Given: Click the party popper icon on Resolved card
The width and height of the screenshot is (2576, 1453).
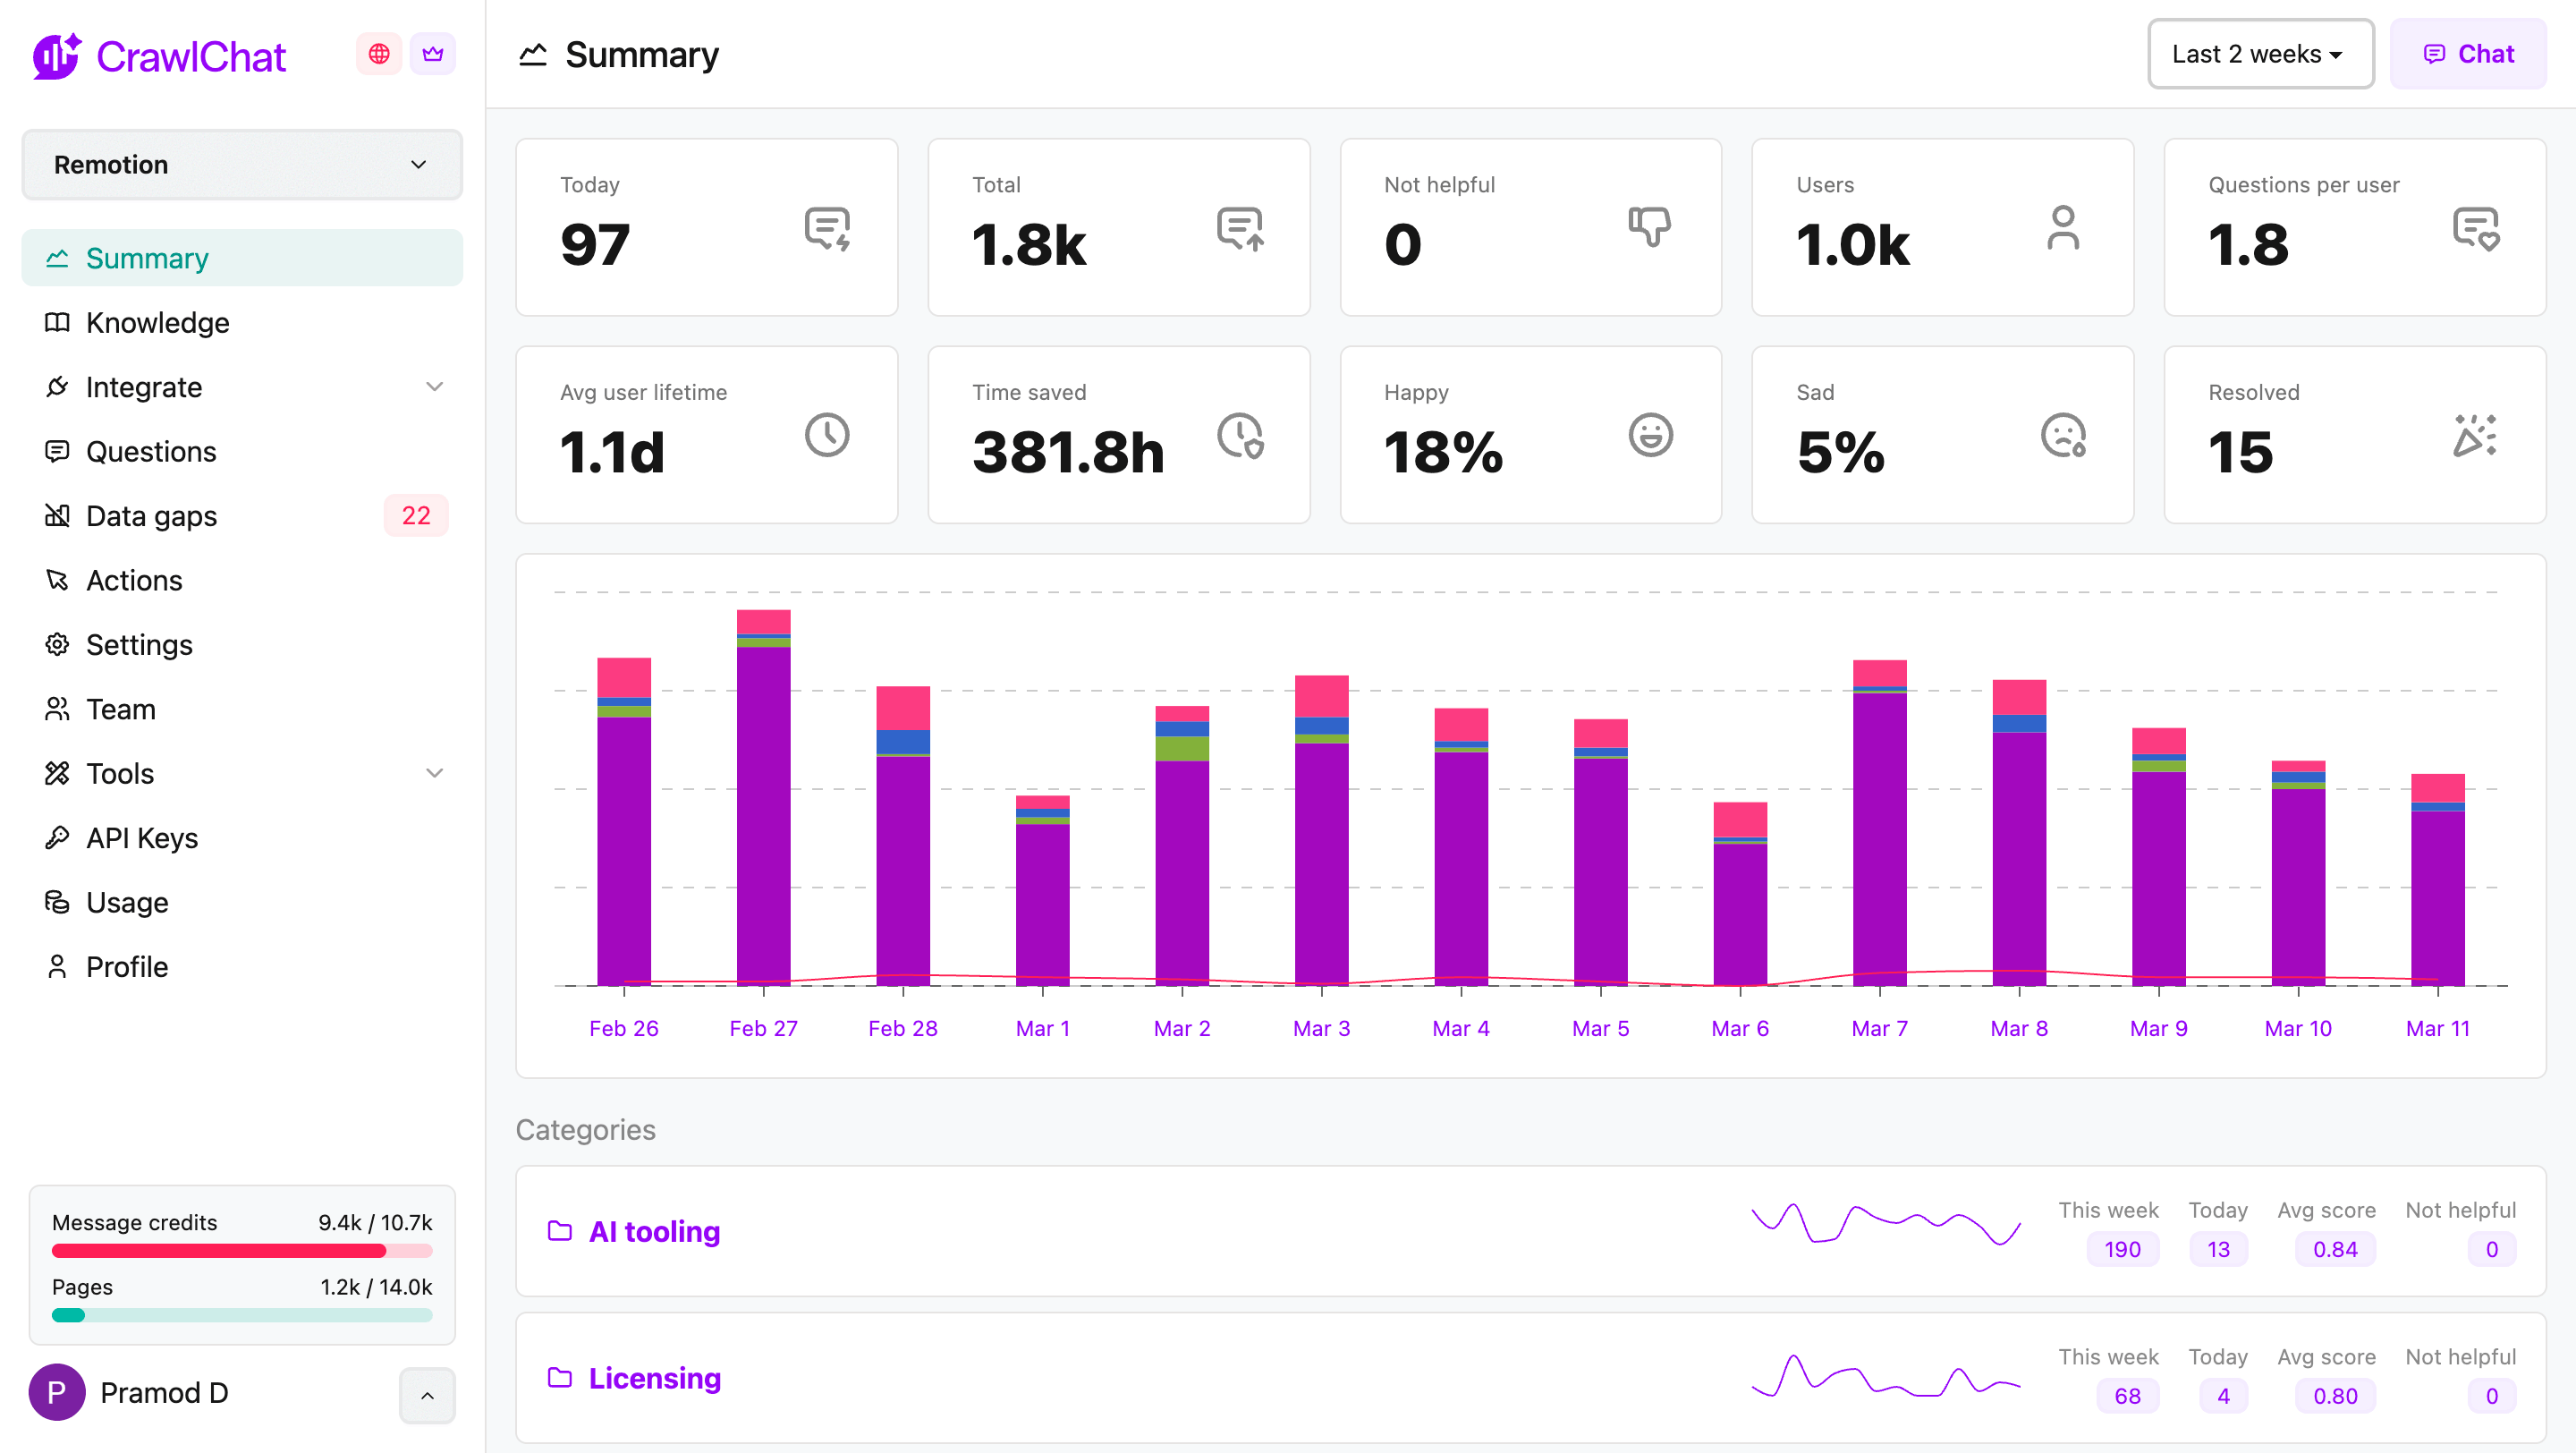Looking at the screenshot, I should (2474, 435).
